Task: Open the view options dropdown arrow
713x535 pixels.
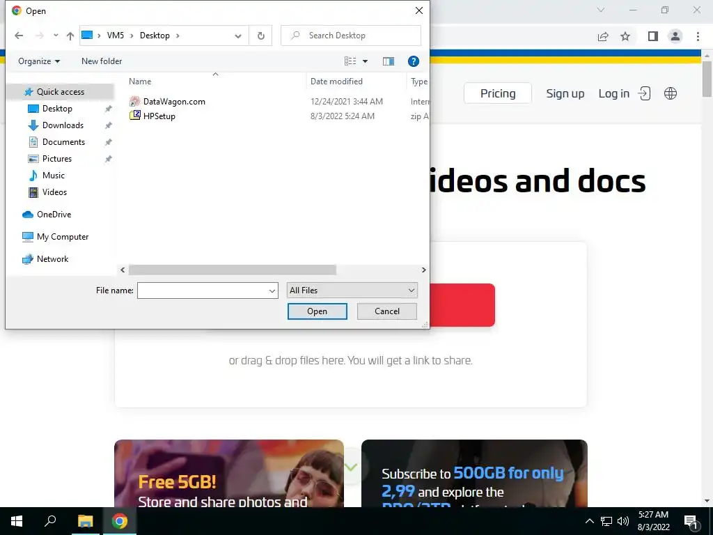Action: click(x=365, y=61)
